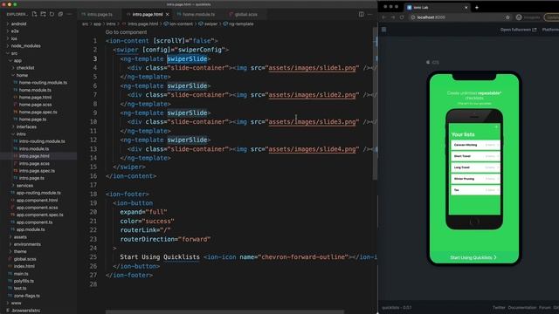Click the swiper breadcrumb segment
559x314 pixels.
tap(208, 24)
